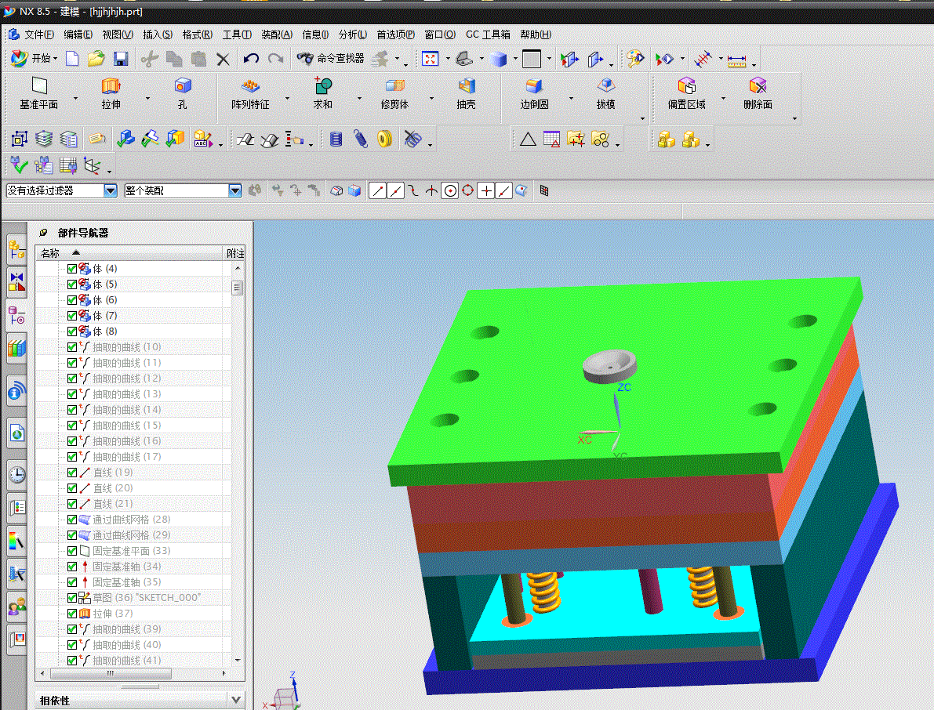Expand the Dependencies (相依性) panel
The height and width of the screenshot is (710, 934).
pyautogui.click(x=236, y=700)
